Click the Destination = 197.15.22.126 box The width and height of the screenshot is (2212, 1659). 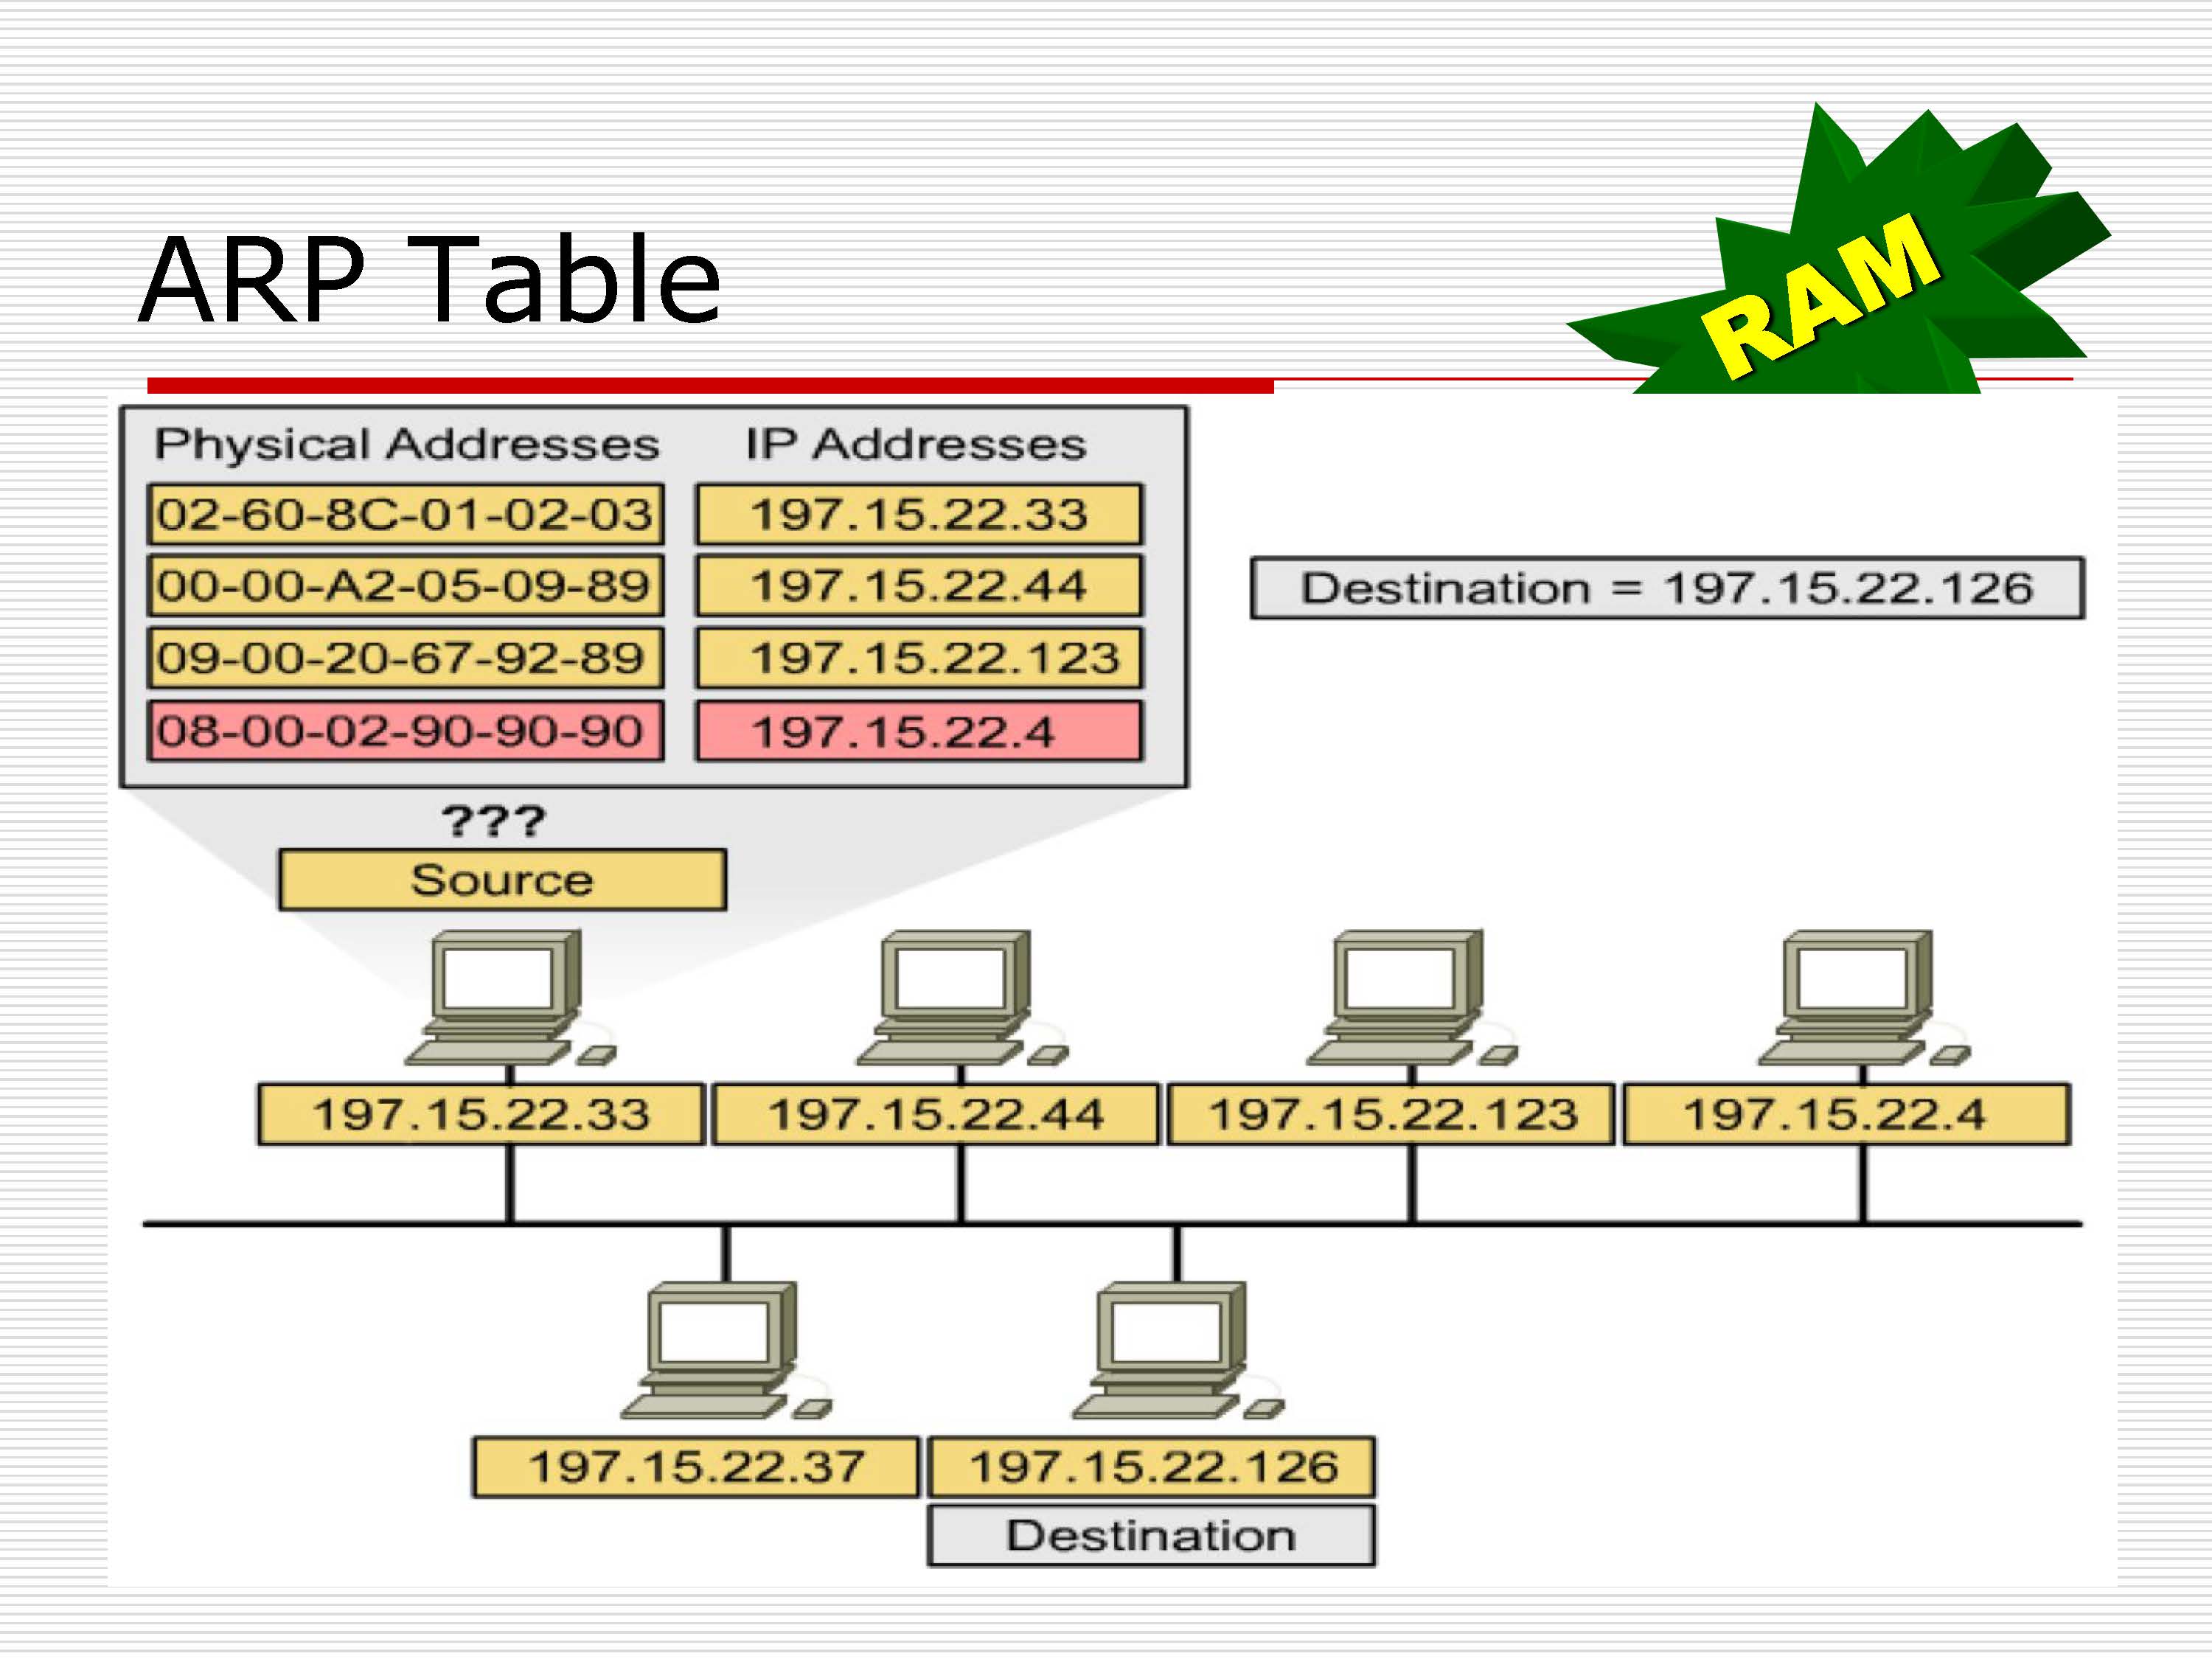click(1667, 588)
